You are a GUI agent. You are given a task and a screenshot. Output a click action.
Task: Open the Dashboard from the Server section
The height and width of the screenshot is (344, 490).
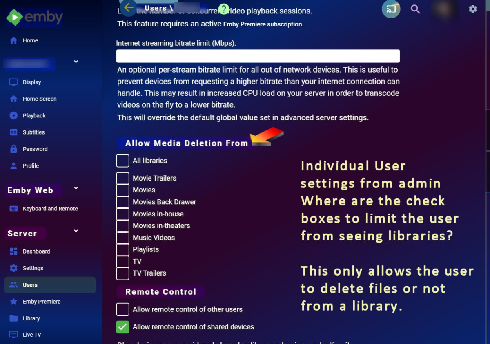coord(36,251)
